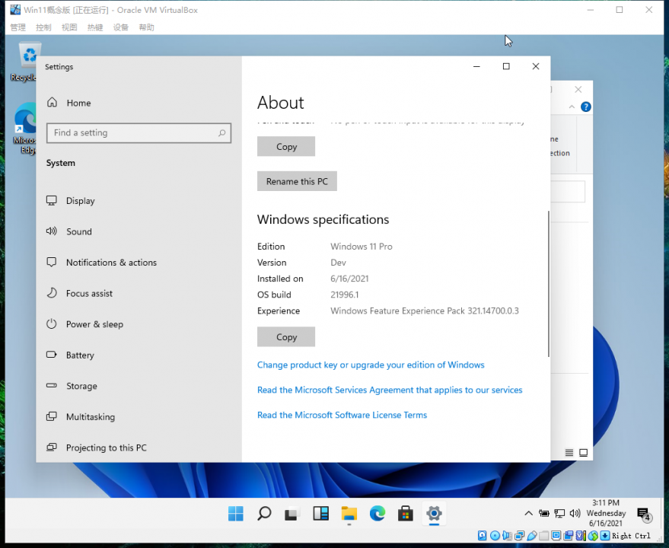
Task: Select OS build value 21996.1
Action: click(x=345, y=295)
